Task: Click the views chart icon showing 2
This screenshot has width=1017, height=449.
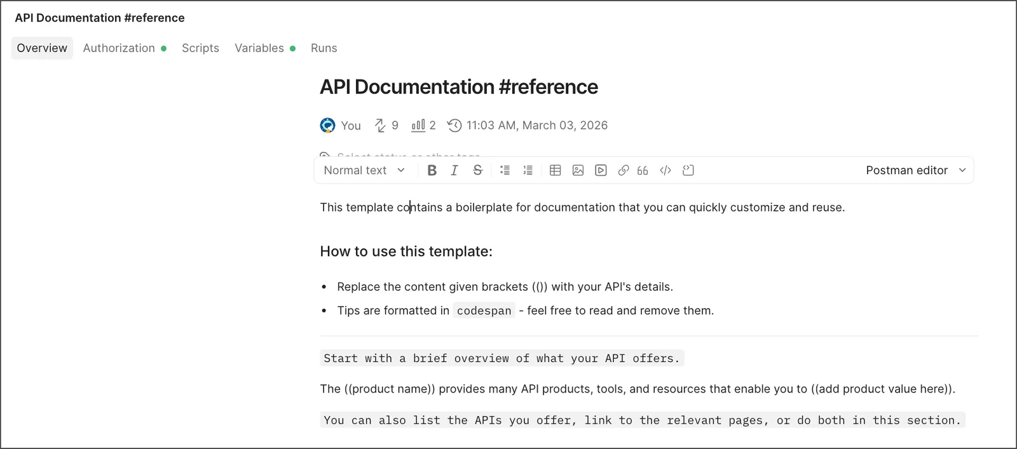Action: 418,125
